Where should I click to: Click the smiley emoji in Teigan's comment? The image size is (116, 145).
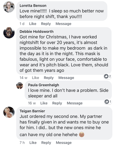[x=82, y=134]
